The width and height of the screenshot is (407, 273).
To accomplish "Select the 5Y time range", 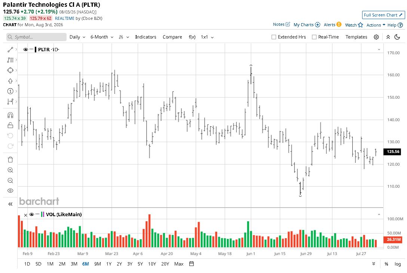I will tap(140, 264).
